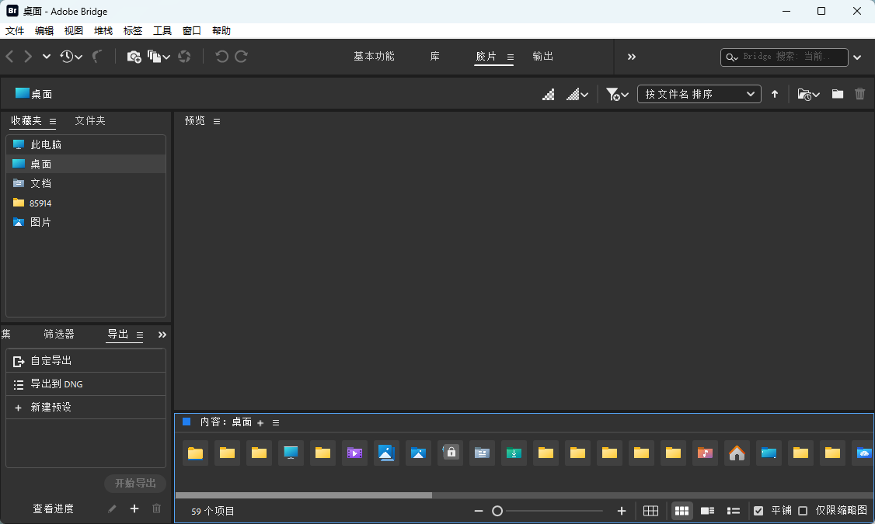Open filter by rating funnel dropdown
Screen dimensions: 875x524
(x=617, y=94)
